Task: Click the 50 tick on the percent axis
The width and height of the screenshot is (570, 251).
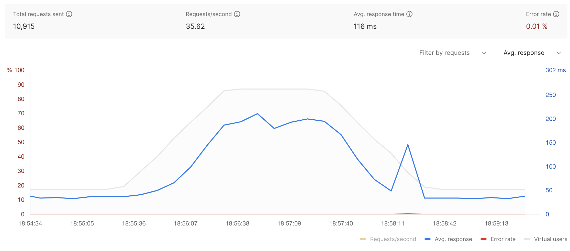Action: [21, 142]
